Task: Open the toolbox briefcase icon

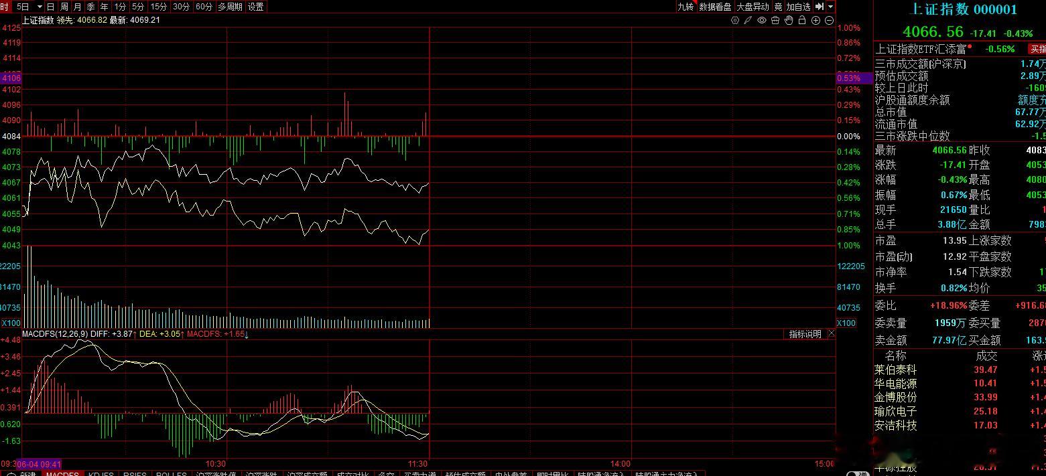Action: 775,20
